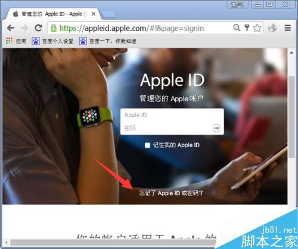Click the vertical scrollbar up arrow

pyautogui.click(x=291, y=52)
